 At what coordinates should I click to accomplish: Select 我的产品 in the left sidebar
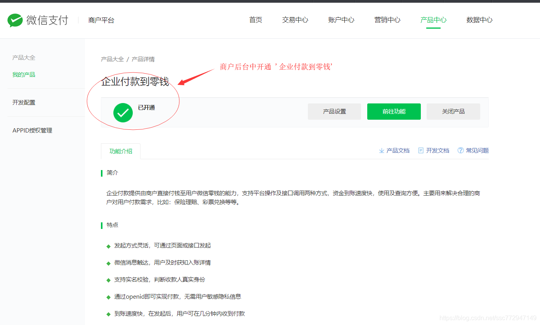[x=24, y=75]
